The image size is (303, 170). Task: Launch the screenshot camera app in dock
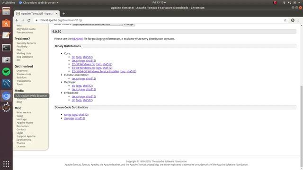tap(6, 60)
